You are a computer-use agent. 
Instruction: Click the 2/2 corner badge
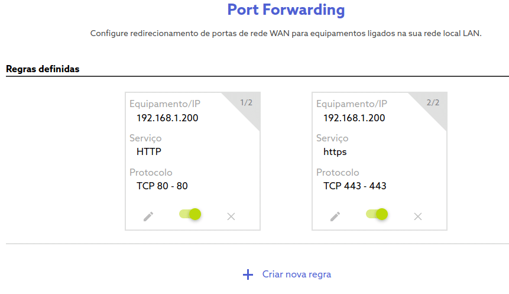point(433,103)
